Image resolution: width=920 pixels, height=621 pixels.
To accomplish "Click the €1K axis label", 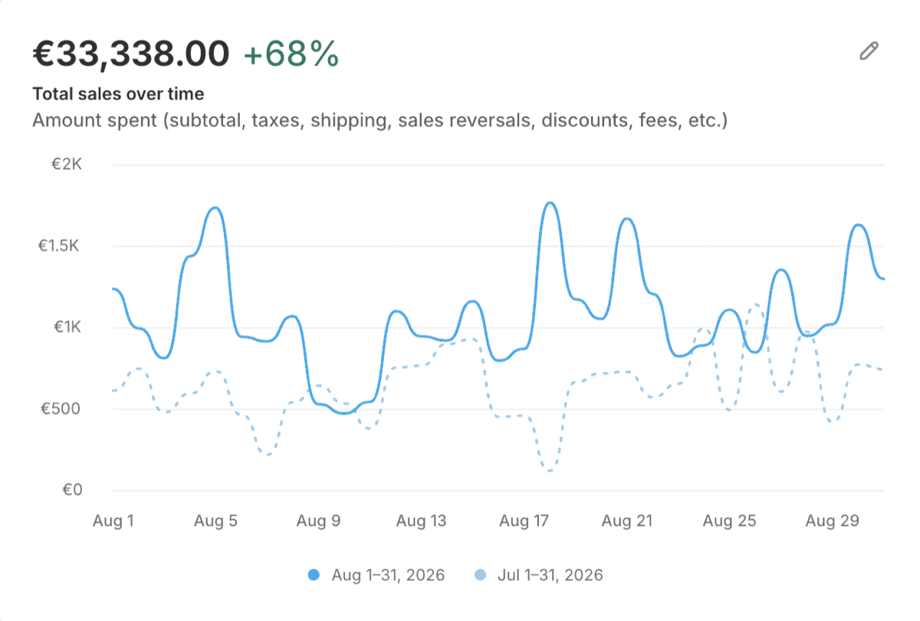I will coord(67,327).
